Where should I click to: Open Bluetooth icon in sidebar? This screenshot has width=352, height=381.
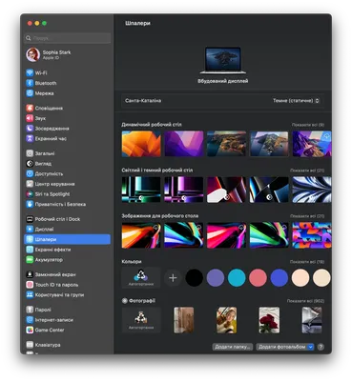click(30, 83)
